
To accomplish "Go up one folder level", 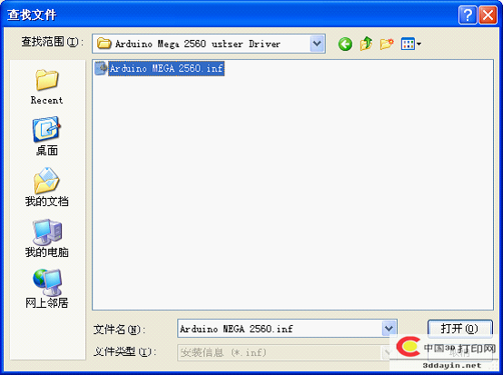I will point(366,44).
